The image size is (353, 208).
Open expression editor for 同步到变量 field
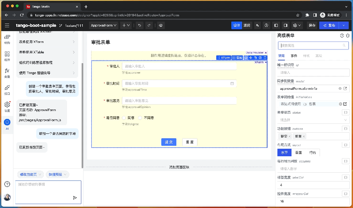345,88
